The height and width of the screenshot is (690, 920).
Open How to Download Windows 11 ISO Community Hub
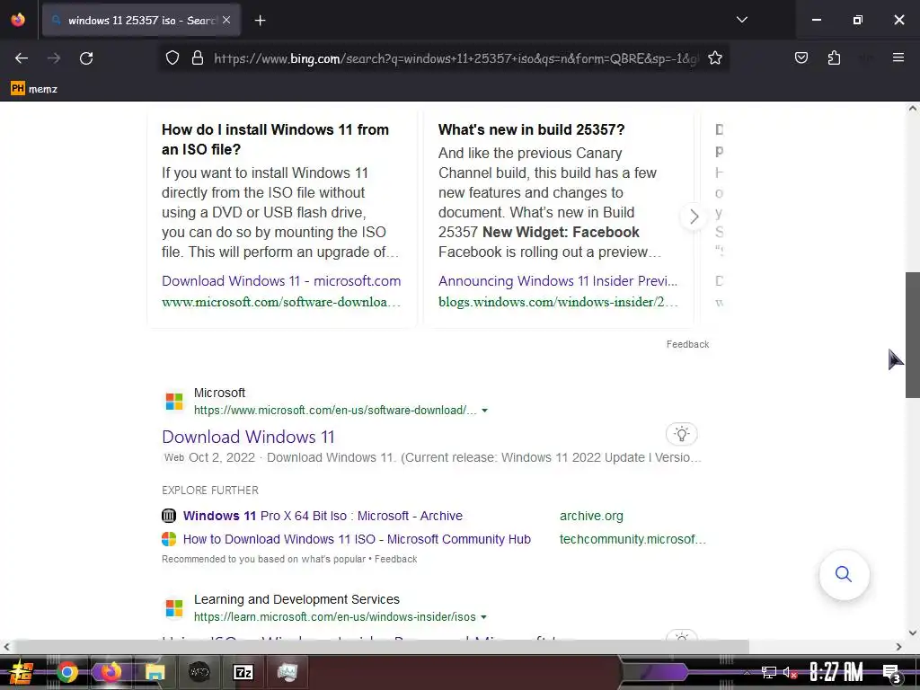[x=357, y=539]
